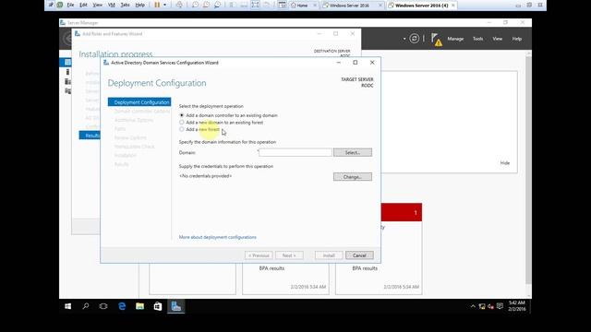Image resolution: width=591 pixels, height=332 pixels.
Task: Maximize the AD DS Configuration Wizard window
Action: point(355,63)
